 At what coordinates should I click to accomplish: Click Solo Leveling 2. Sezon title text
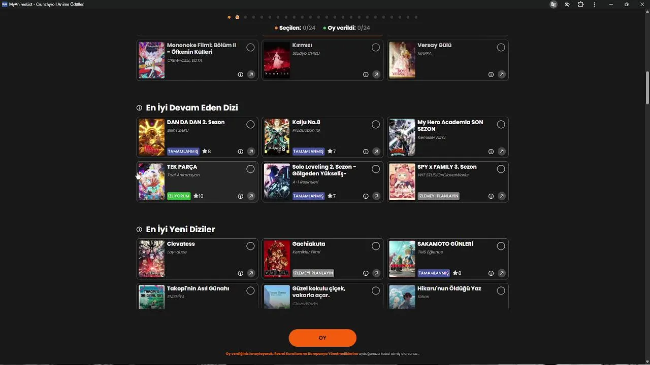point(324,170)
